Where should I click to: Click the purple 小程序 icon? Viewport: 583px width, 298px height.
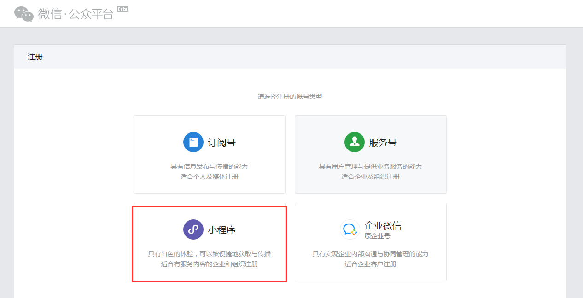[193, 229]
